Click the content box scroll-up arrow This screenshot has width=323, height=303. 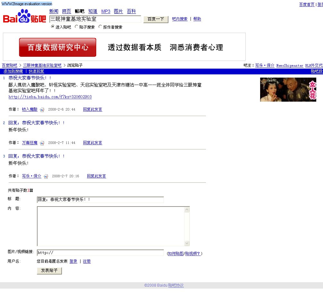[x=187, y=210]
